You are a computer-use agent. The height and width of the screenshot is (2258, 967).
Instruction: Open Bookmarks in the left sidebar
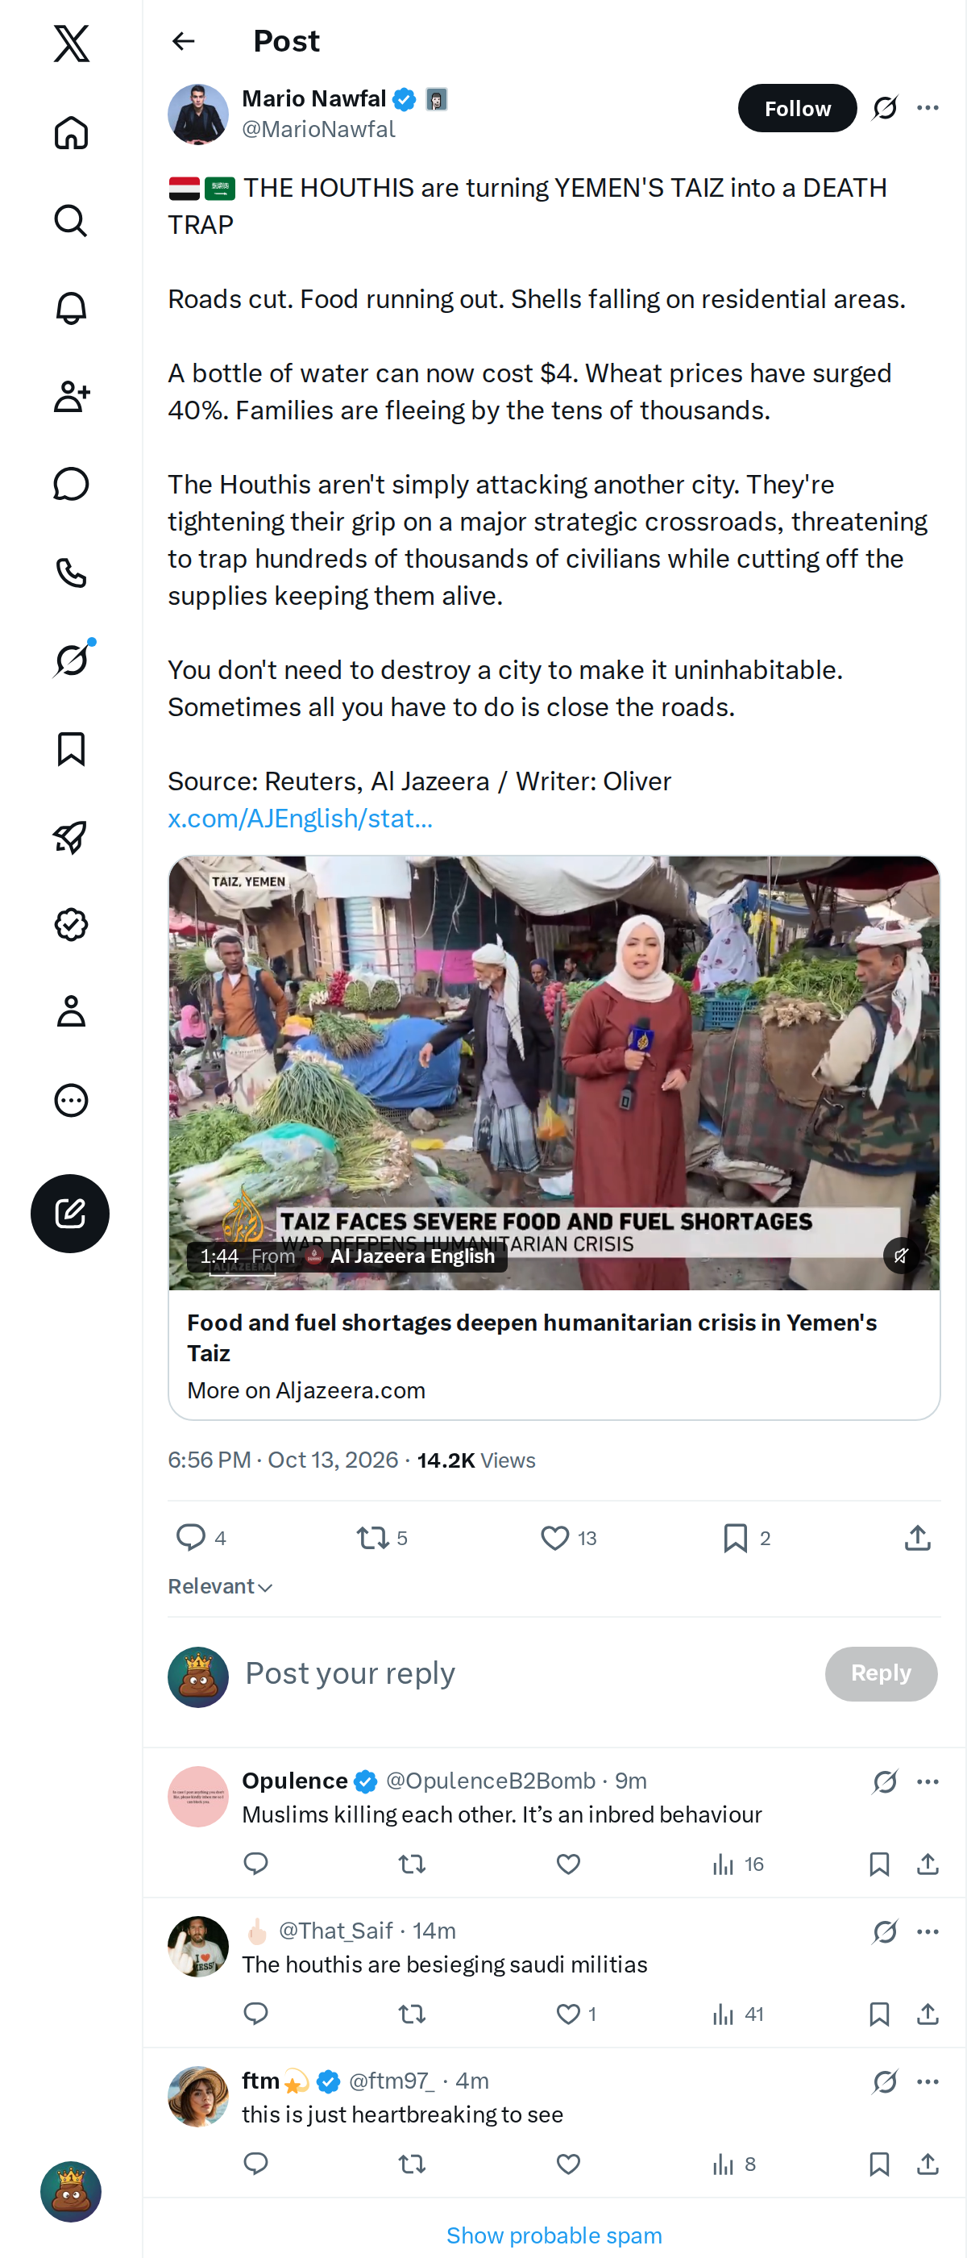(x=71, y=748)
